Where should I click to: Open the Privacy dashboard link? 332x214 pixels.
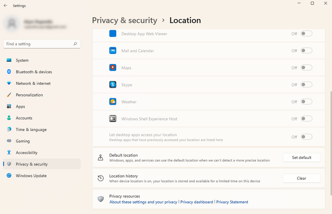[x=197, y=202]
